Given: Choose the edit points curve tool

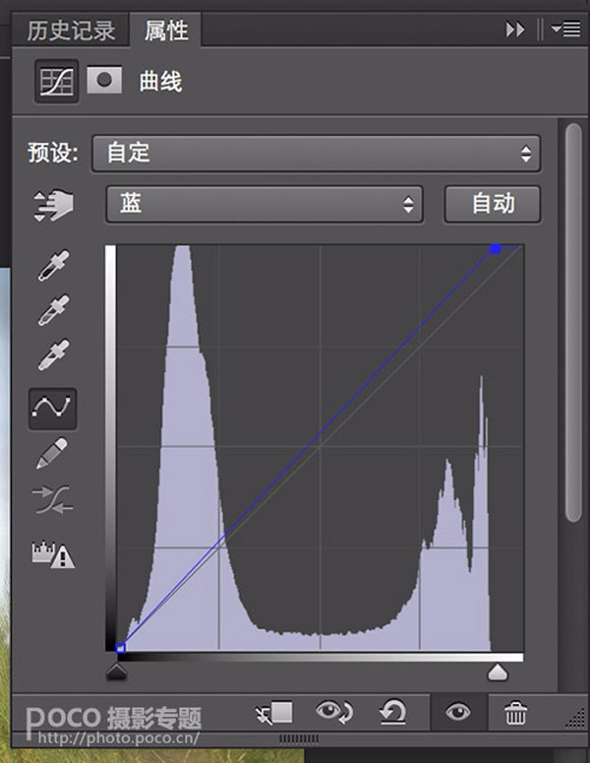Looking at the screenshot, I should (x=52, y=409).
